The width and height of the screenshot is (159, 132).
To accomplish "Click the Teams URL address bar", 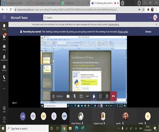I will [x=67, y=10].
